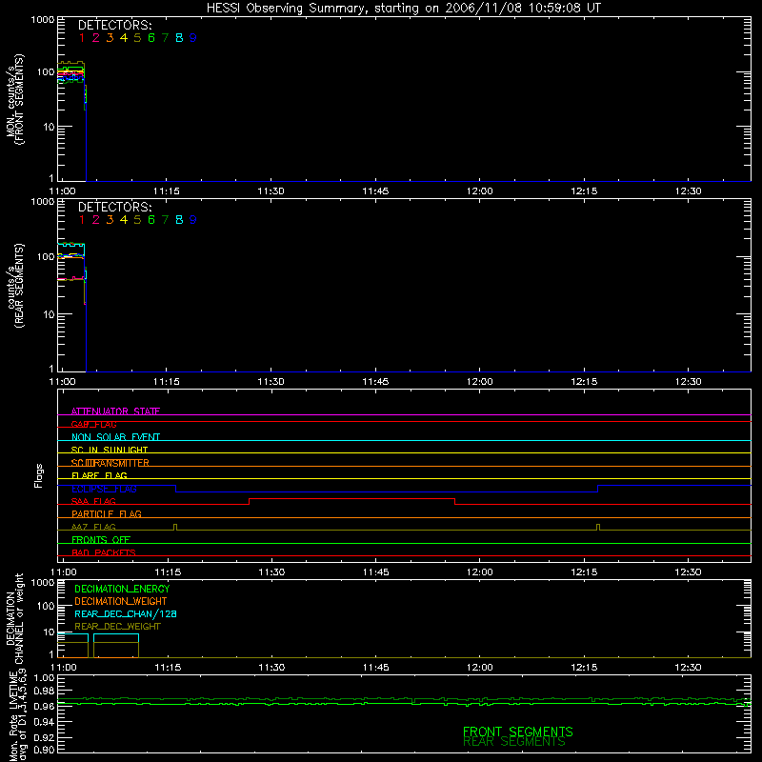Image resolution: width=762 pixels, height=762 pixels.
Task: Select magenta detector 2 in front segments legend
Action: pos(96,38)
